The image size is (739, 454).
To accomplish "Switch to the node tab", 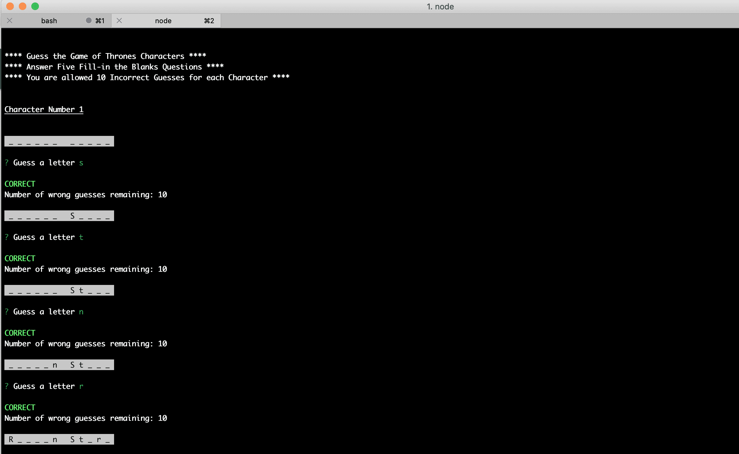I will (163, 21).
